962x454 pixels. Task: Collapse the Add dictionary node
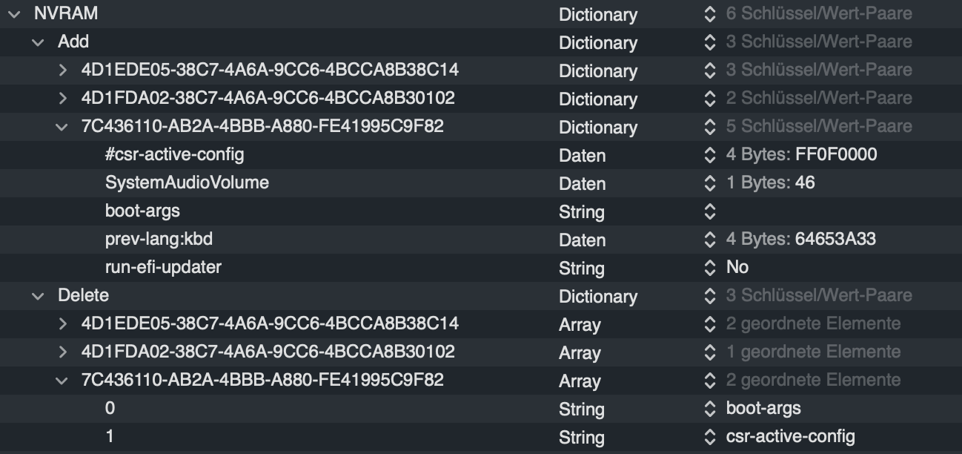38,42
